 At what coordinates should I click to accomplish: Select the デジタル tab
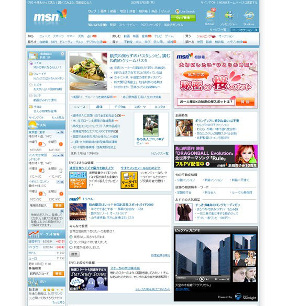[x=120, y=107]
